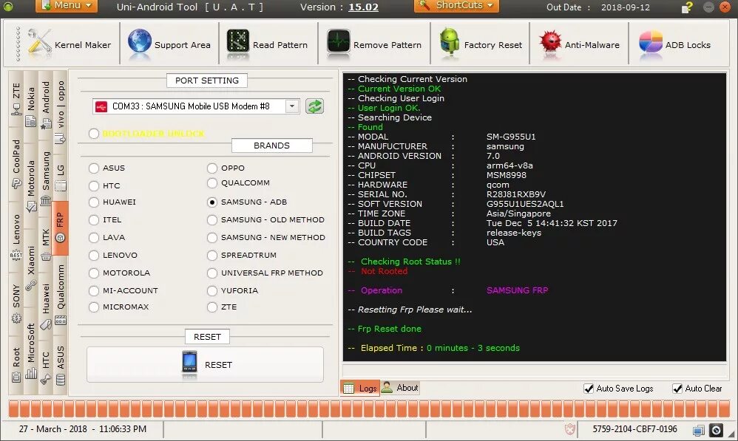Open the Qualcomm side tab

point(61,294)
